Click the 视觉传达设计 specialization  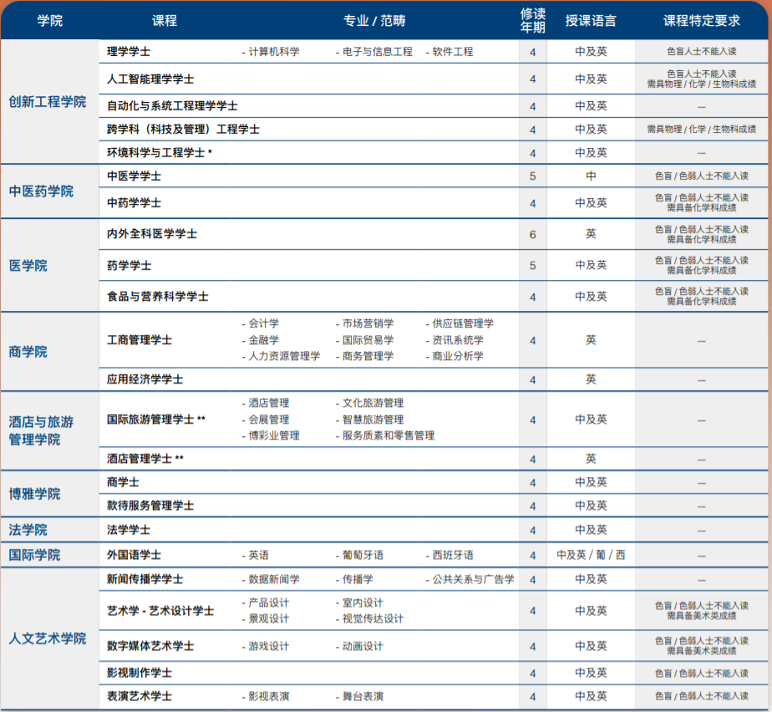pyautogui.click(x=370, y=619)
